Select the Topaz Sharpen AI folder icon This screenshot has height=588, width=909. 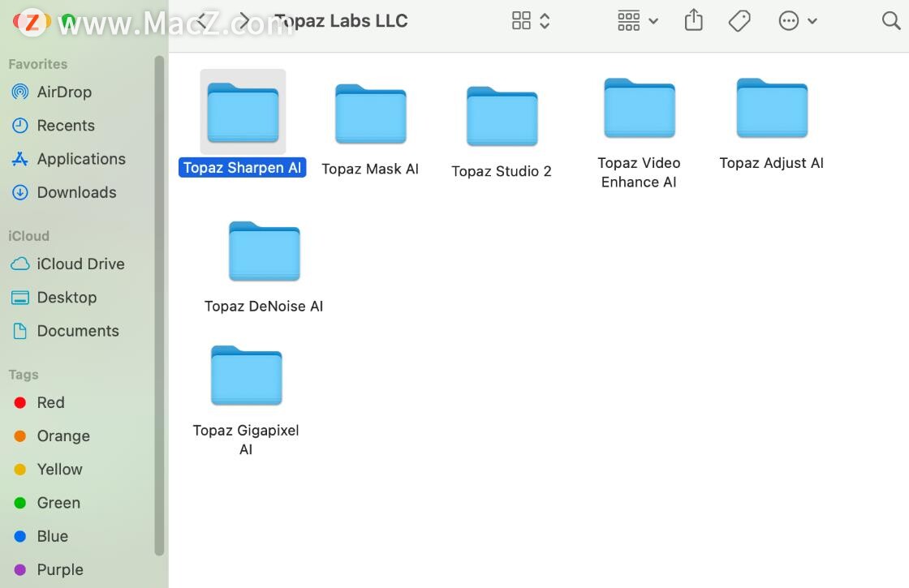(243, 113)
